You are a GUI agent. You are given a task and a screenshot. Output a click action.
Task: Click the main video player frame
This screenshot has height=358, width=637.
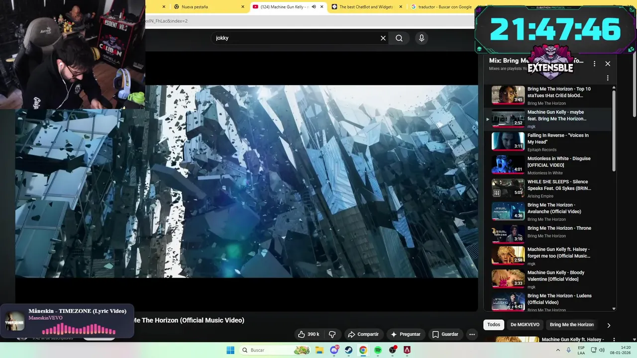[246, 181]
